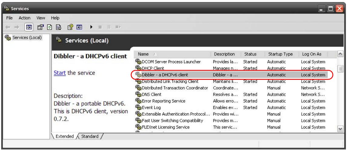Sort by the Status column header
The height and width of the screenshot is (150, 348).
click(253, 54)
